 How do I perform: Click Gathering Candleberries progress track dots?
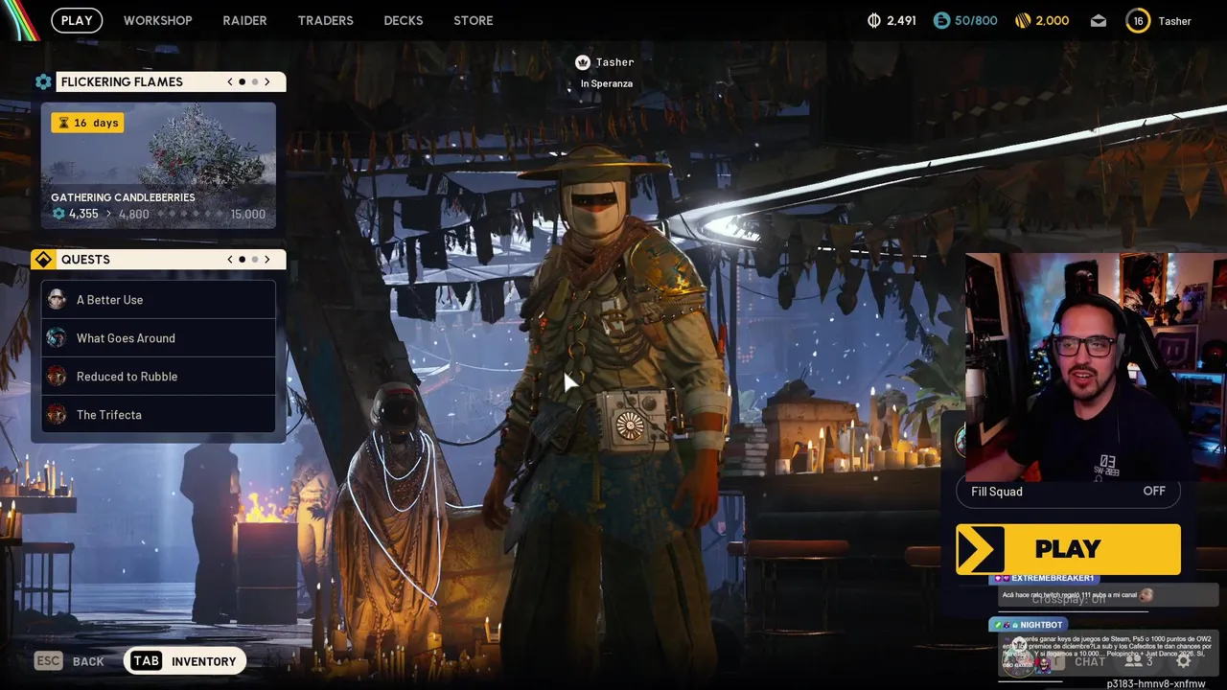(x=190, y=215)
